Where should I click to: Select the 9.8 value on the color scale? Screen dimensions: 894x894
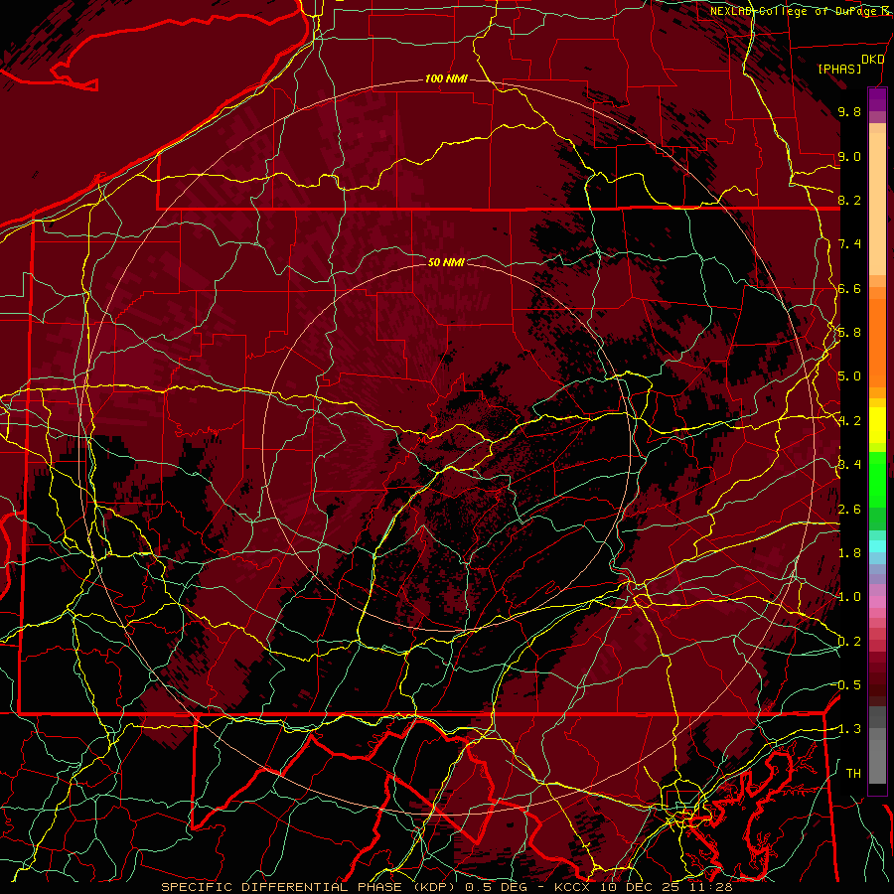[x=849, y=112]
